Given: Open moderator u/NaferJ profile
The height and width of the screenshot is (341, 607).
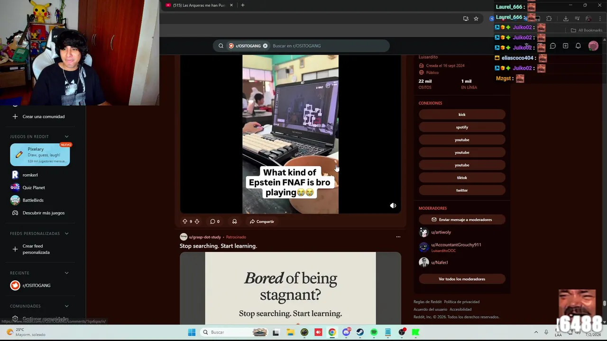Looking at the screenshot, I should tap(439, 262).
